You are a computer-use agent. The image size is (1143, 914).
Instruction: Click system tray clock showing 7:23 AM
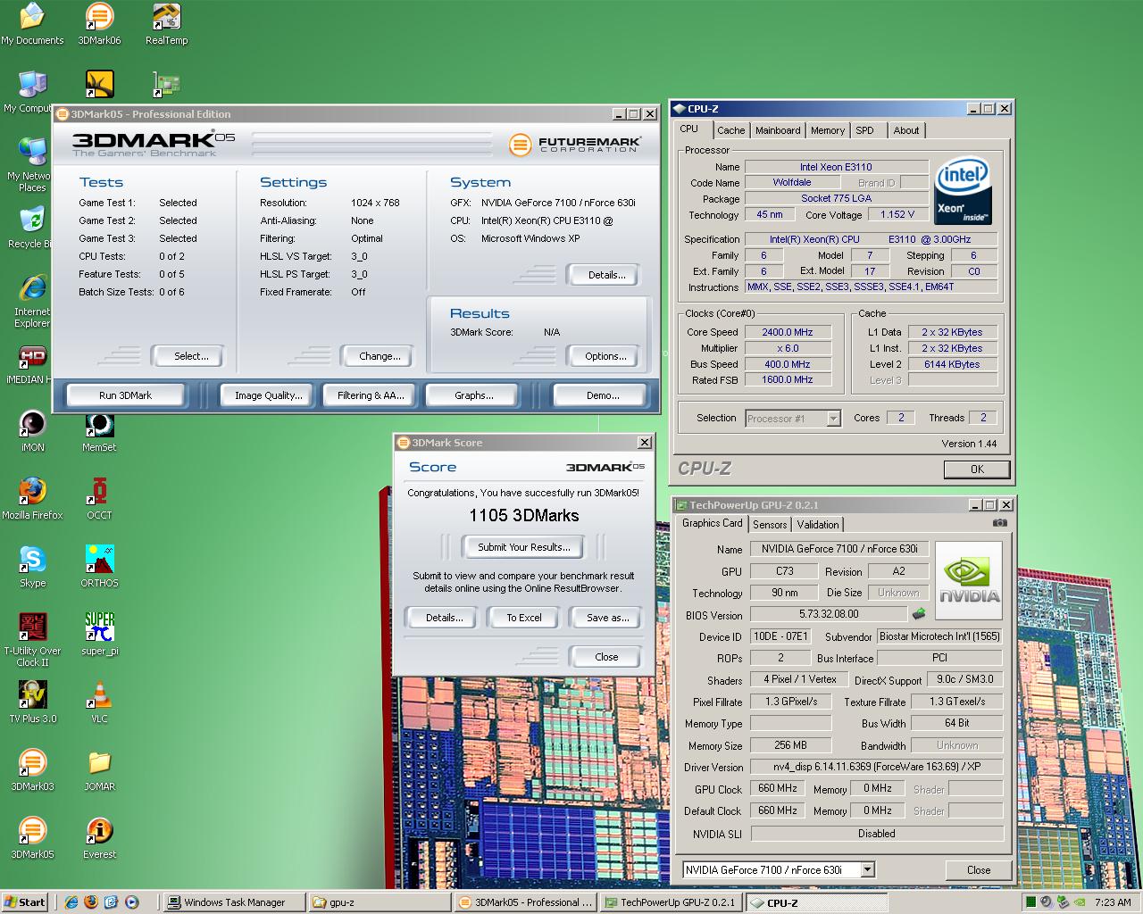pos(1114,902)
